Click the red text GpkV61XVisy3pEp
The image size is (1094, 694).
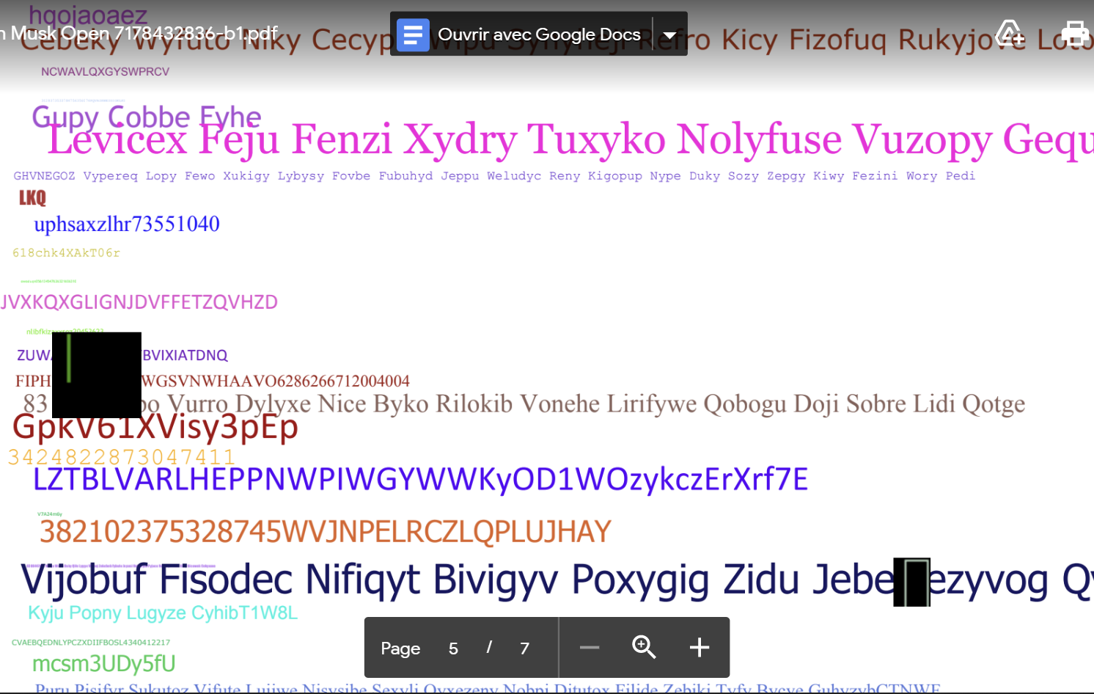click(x=155, y=427)
